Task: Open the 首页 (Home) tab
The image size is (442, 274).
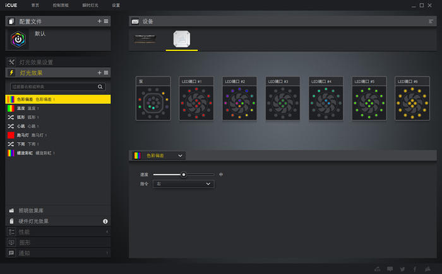Action: point(35,5)
